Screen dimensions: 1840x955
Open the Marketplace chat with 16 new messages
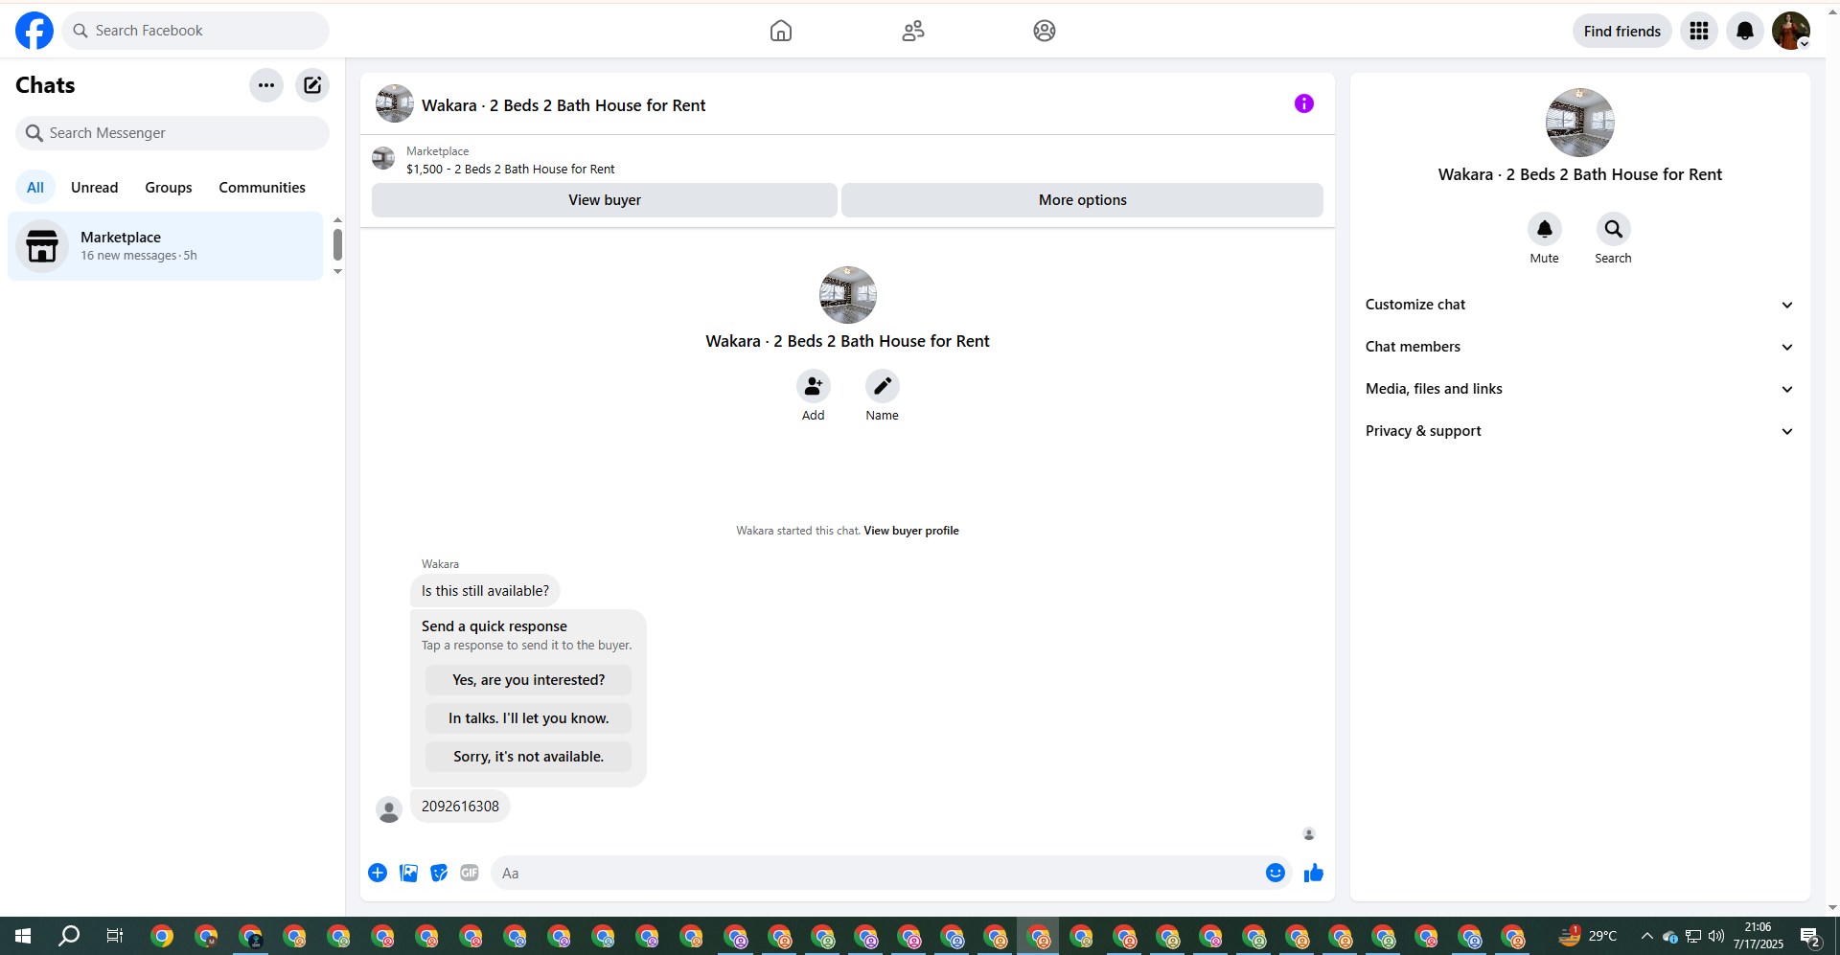pos(166,246)
